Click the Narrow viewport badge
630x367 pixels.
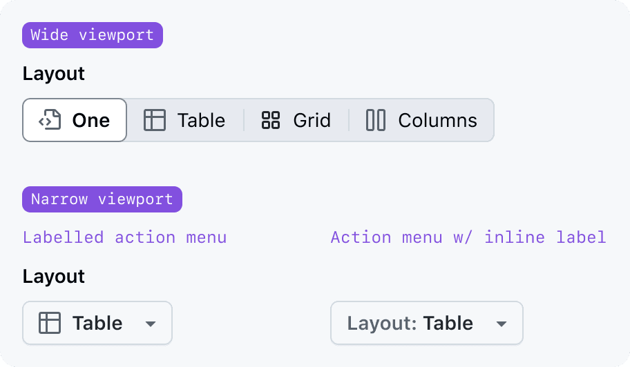(x=102, y=199)
